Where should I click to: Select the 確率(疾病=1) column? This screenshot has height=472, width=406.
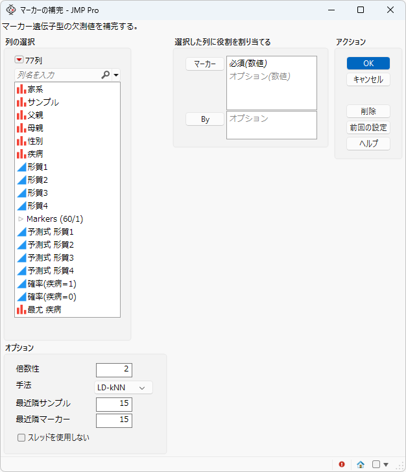pos(67,283)
